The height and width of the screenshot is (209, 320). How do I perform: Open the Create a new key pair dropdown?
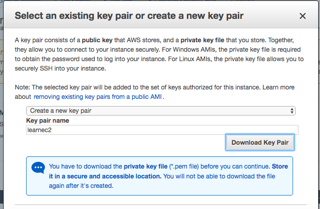[x=160, y=111]
